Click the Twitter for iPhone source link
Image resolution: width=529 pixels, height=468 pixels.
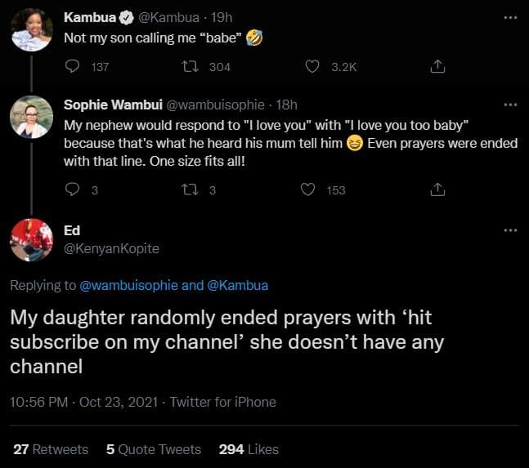coord(222,402)
